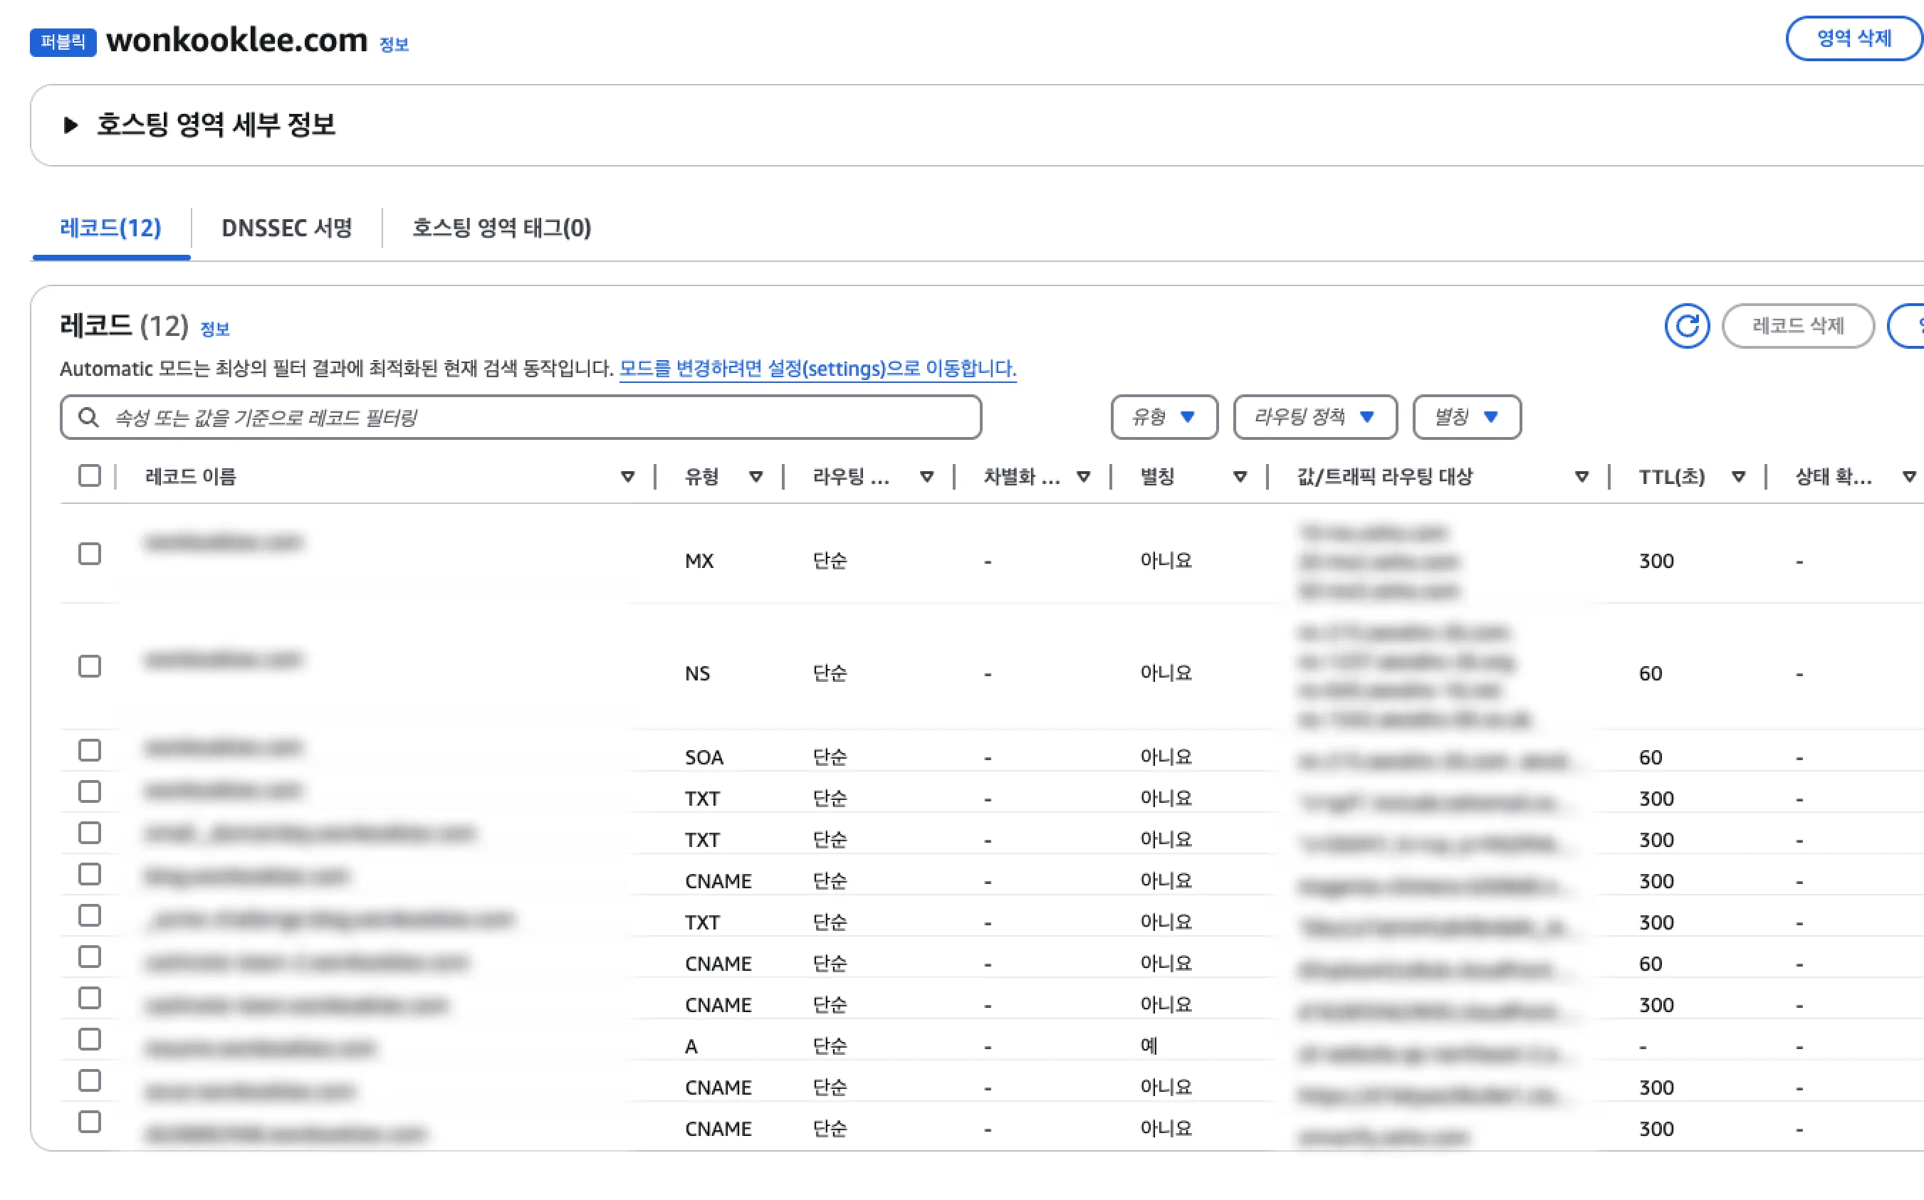Click the SOA type cell
Screen dimensions: 1924x1200
coord(704,758)
